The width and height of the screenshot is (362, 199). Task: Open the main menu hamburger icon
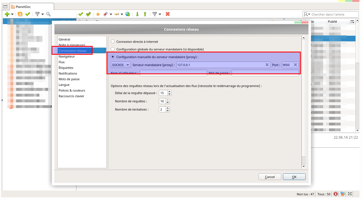pyautogui.click(x=5, y=6)
